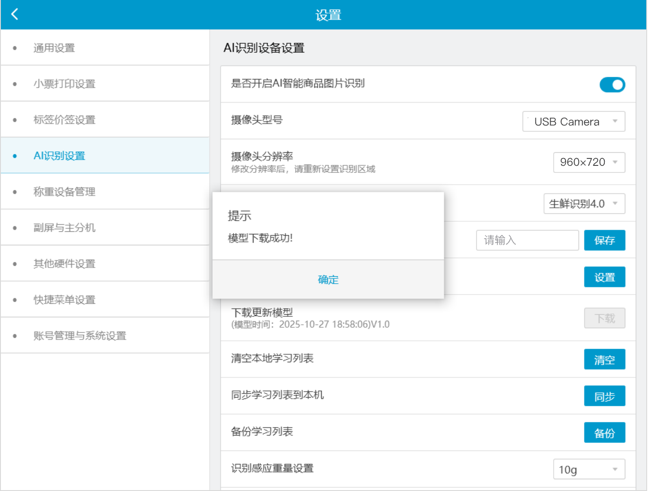This screenshot has width=648, height=491.
Task: Toggle AI智能商品图片识别 switch off
Action: (612, 85)
